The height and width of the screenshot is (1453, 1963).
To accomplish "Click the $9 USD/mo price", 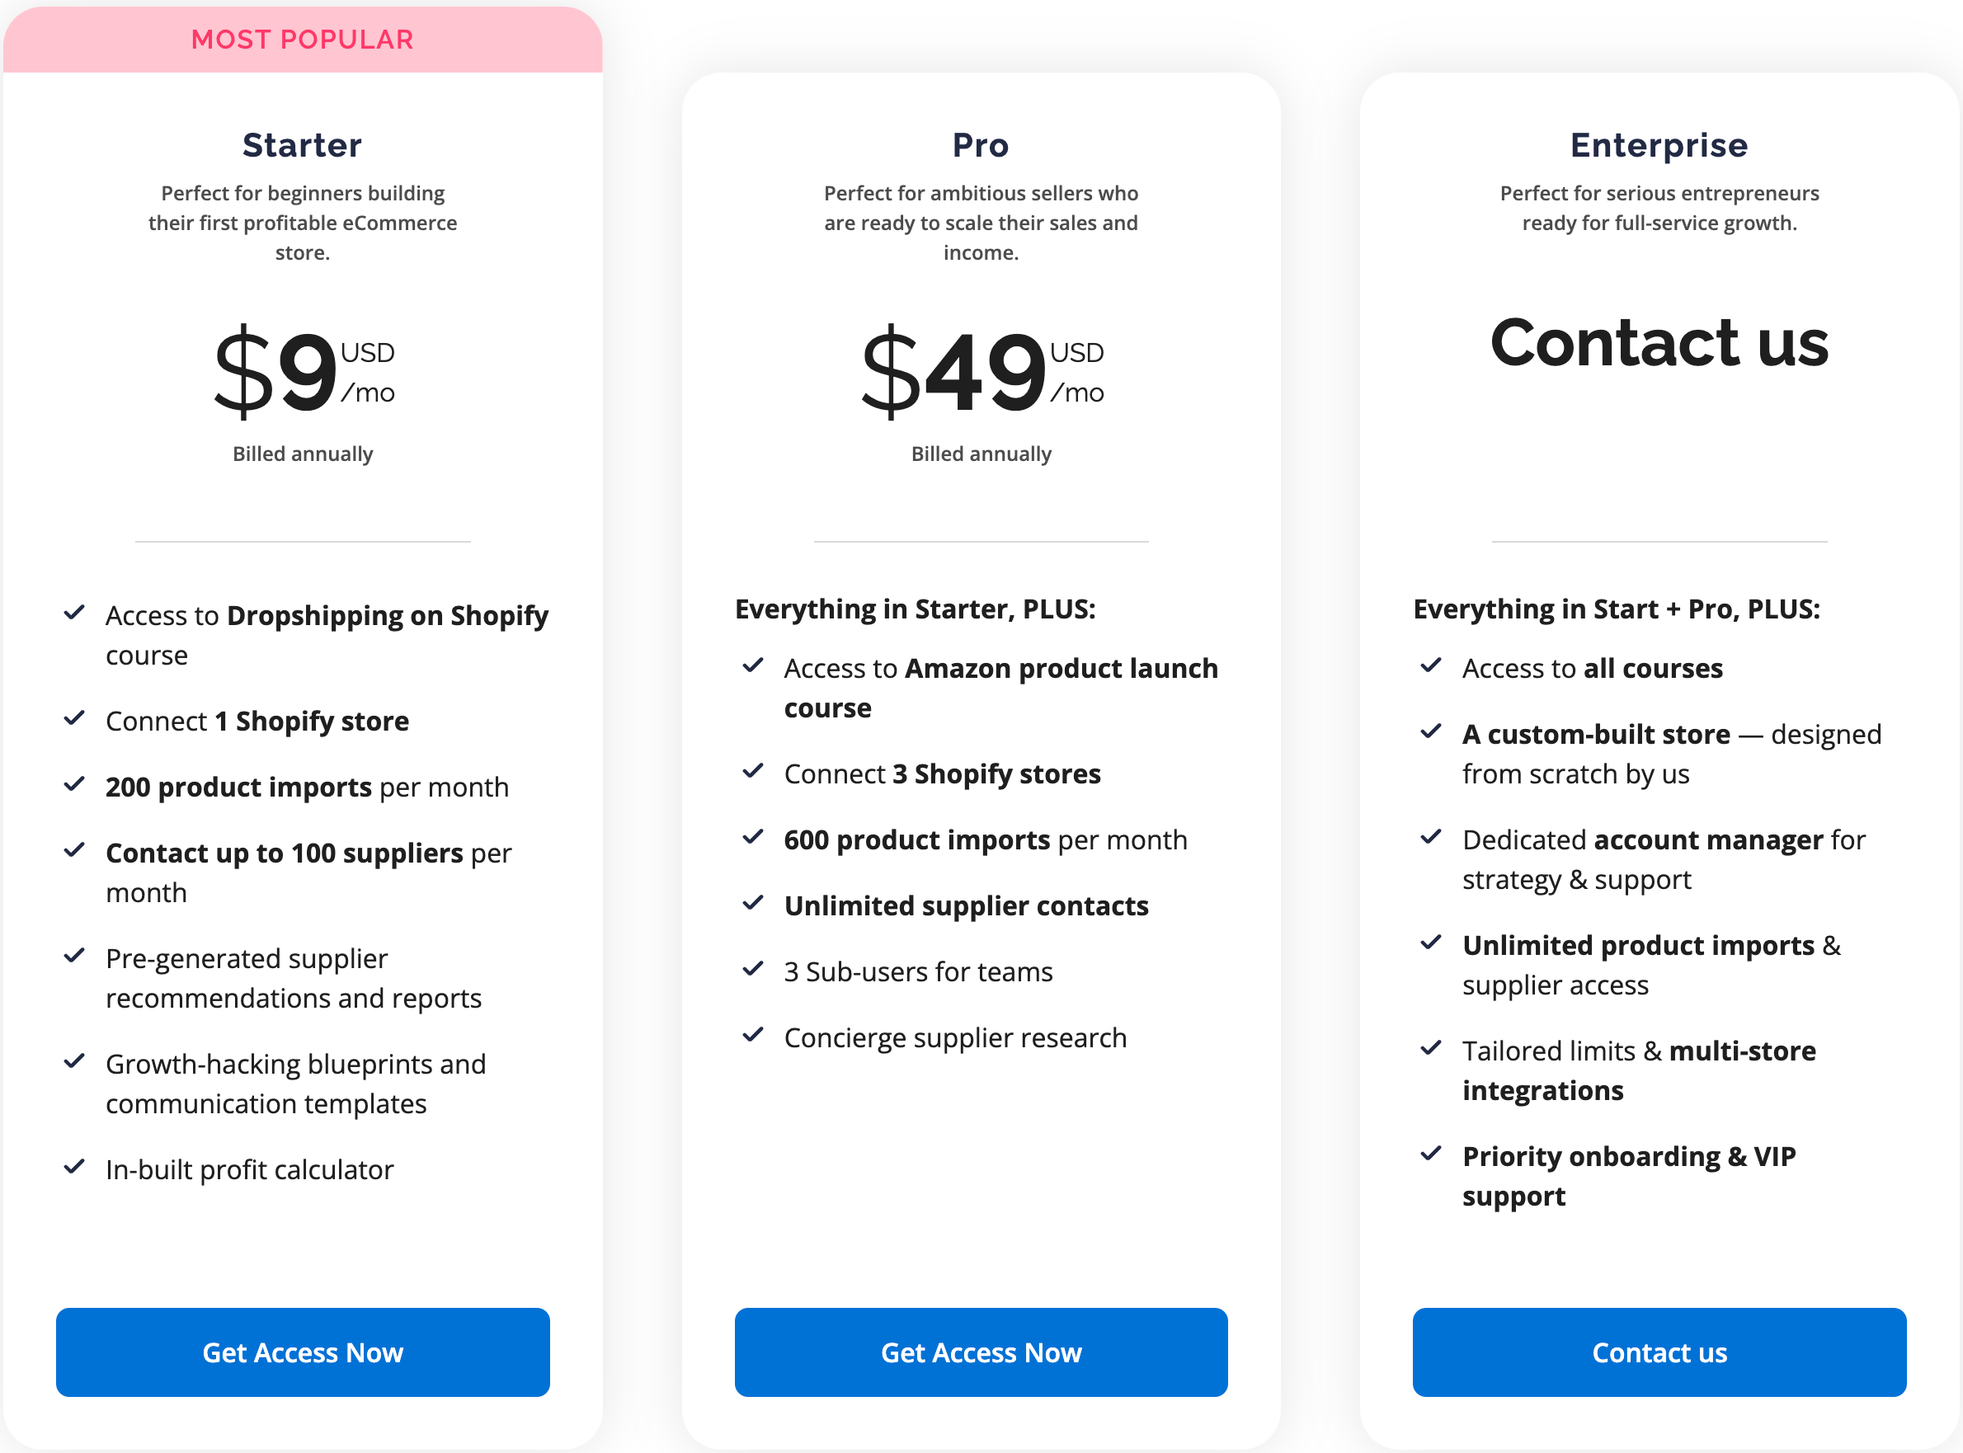I will click(x=304, y=371).
